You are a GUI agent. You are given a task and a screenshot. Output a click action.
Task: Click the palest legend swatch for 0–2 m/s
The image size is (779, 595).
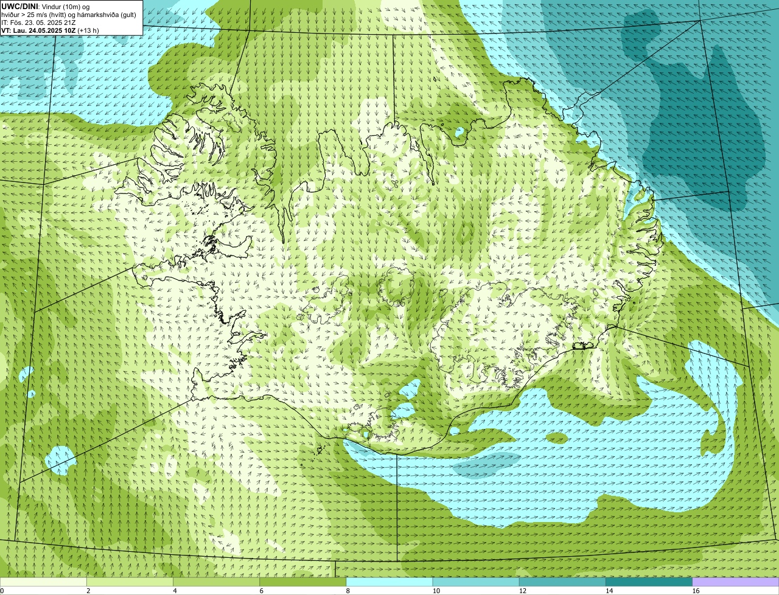click(43, 582)
